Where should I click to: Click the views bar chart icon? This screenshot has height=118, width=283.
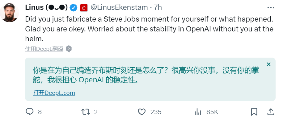coord(198,112)
